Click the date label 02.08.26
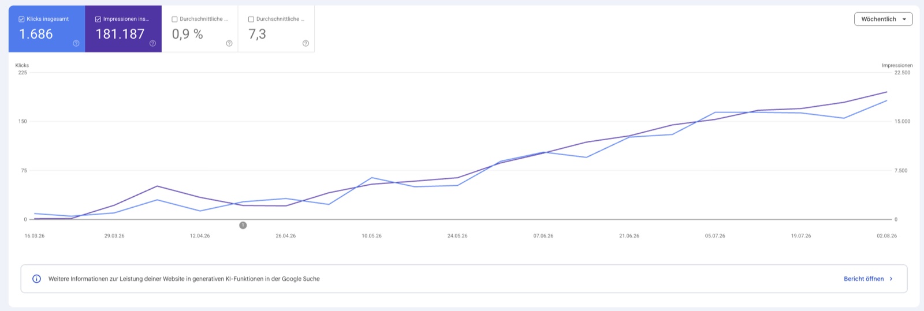924x311 pixels. 886,236
